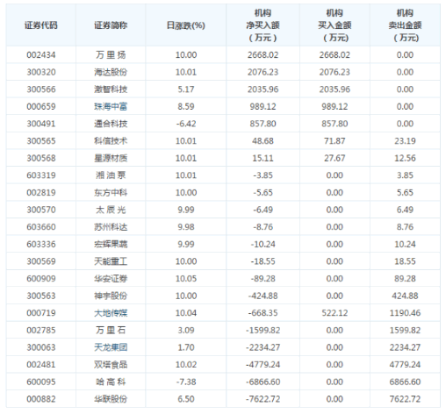Select the 万里扬 name cell

click(x=111, y=55)
